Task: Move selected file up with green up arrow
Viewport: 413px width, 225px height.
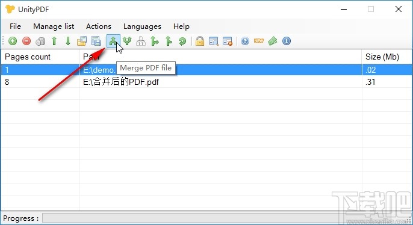Action: pos(54,41)
